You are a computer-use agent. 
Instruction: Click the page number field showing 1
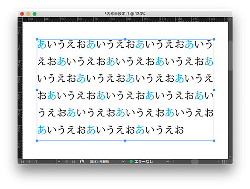(x=45, y=162)
